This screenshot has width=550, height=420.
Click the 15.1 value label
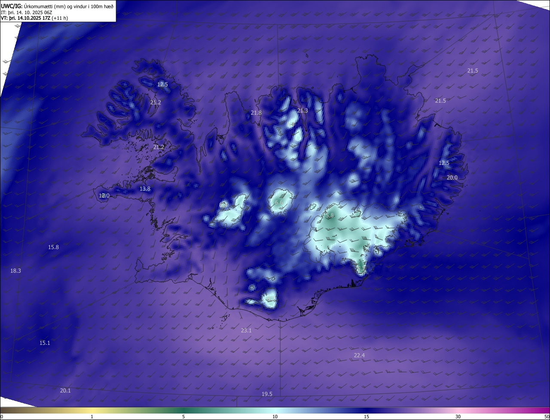[x=45, y=343]
